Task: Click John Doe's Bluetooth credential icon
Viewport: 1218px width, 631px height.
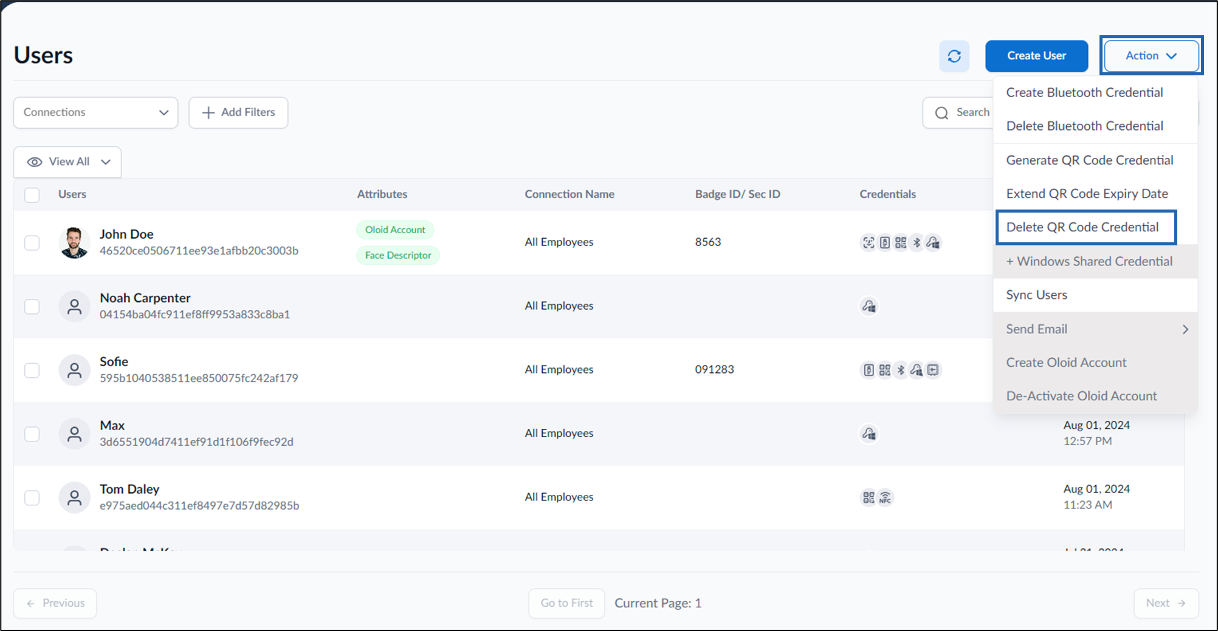Action: point(917,243)
